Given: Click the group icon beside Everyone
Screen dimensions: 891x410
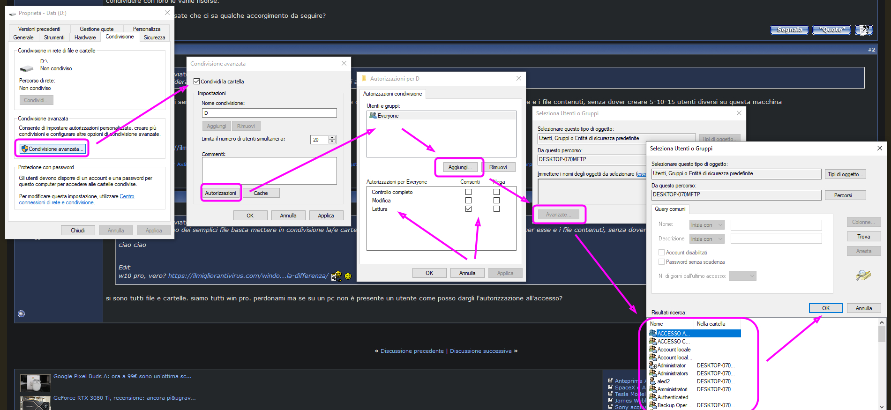Looking at the screenshot, I should click(x=373, y=115).
